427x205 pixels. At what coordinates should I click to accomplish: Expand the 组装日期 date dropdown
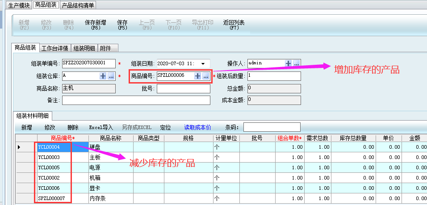203,63
